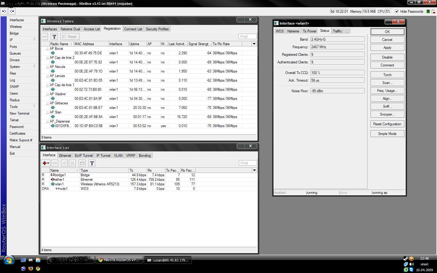Click the Find field in Interface List

[248, 163]
